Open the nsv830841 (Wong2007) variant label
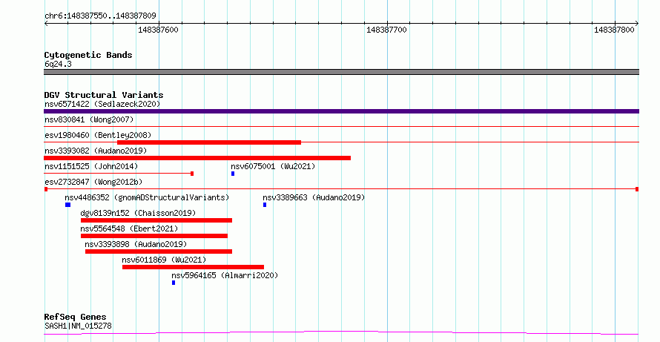Image resolution: width=660 pixels, height=342 pixels. pyautogui.click(x=89, y=119)
